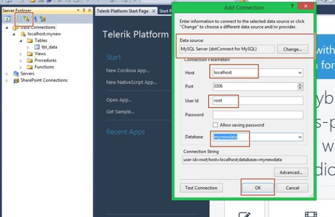This screenshot has width=335, height=217.
Task: Click the Procedures folder icon
Action: tap(30, 60)
